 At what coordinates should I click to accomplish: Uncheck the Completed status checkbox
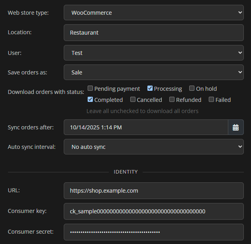point(90,99)
